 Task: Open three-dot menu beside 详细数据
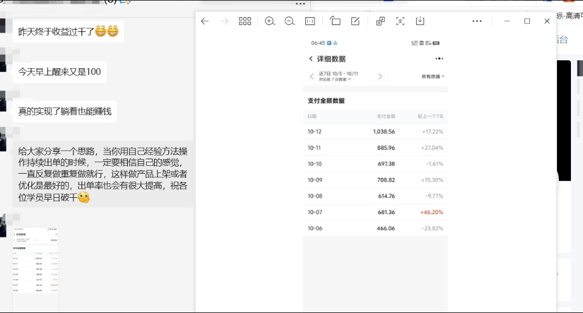pos(439,58)
